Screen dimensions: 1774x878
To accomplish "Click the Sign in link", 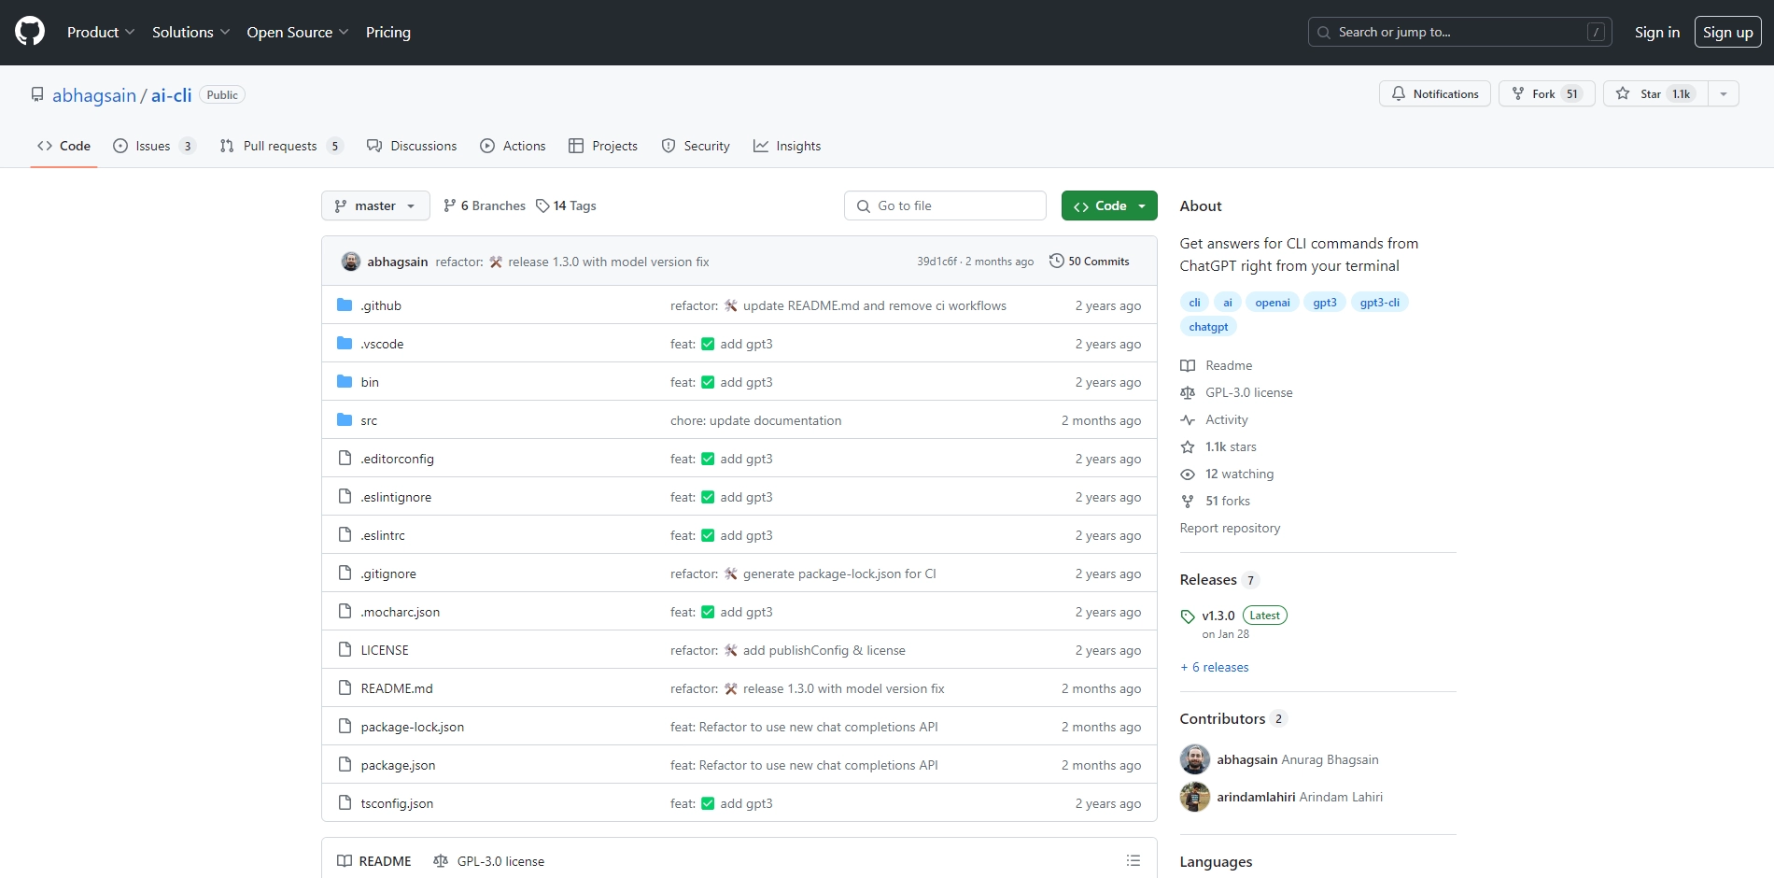I will tap(1657, 32).
